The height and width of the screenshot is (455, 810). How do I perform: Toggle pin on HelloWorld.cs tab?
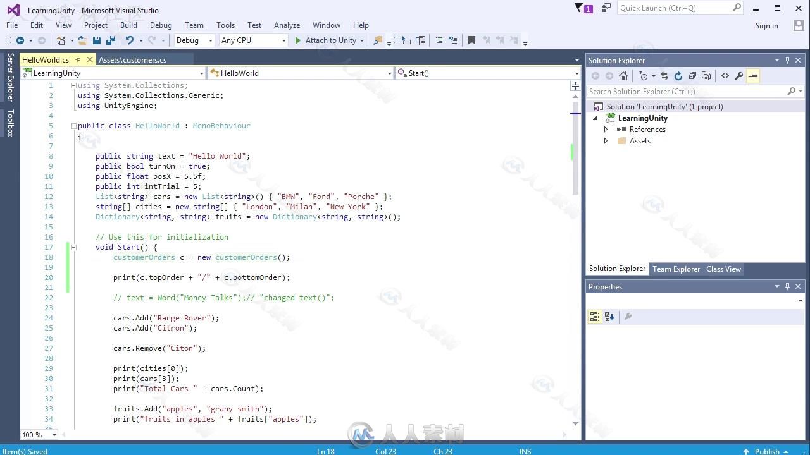78,59
